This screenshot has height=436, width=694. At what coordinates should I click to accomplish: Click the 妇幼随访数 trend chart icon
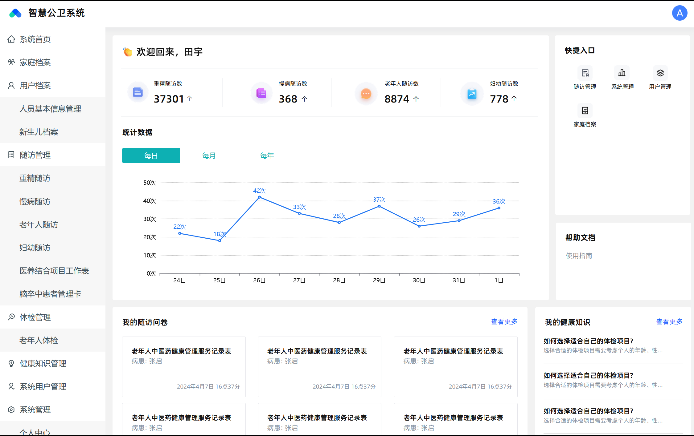[x=472, y=94]
